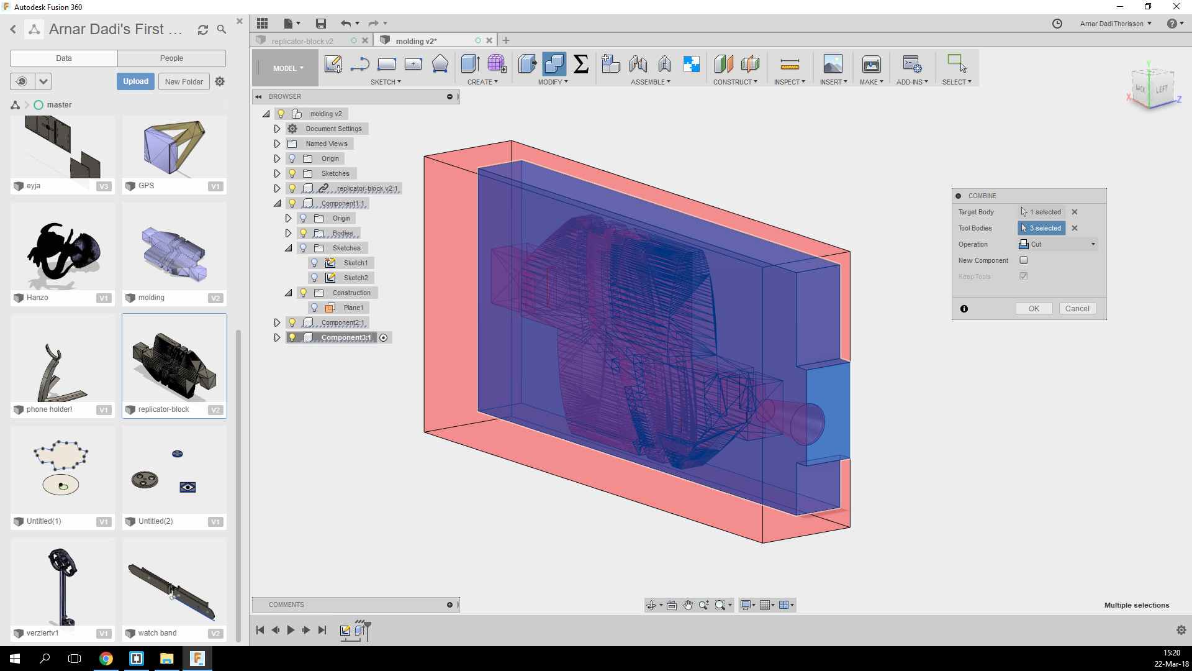
Task: Select the Combine tool in Modify
Action: pyautogui.click(x=554, y=64)
